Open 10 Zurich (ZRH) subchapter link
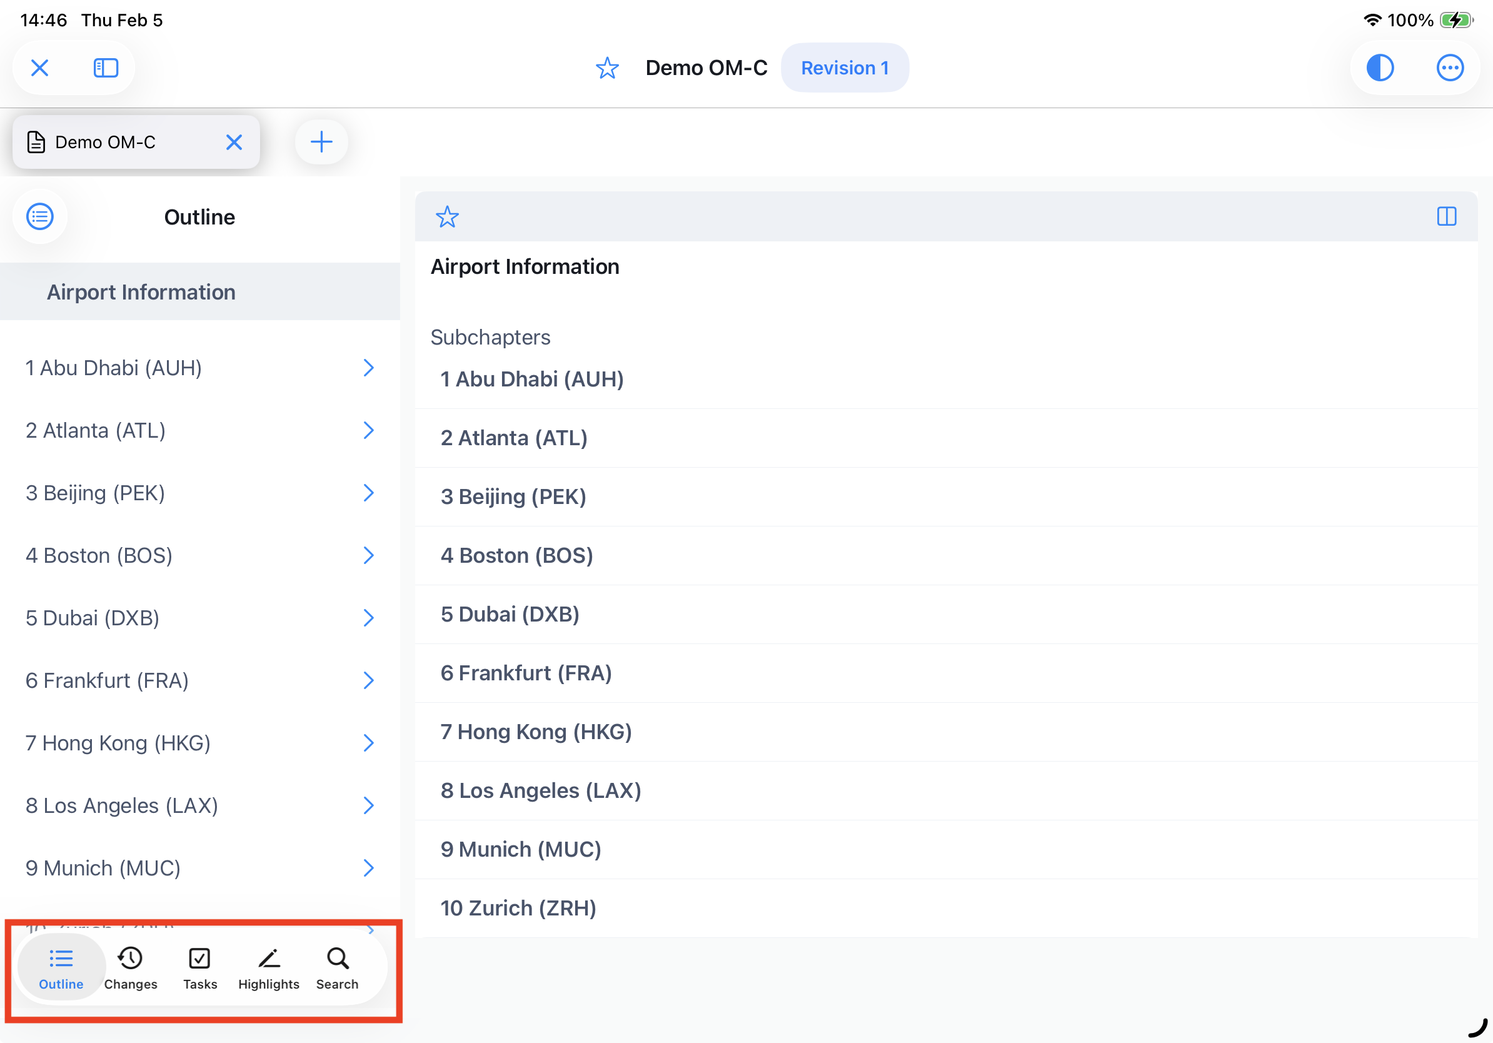 (518, 908)
